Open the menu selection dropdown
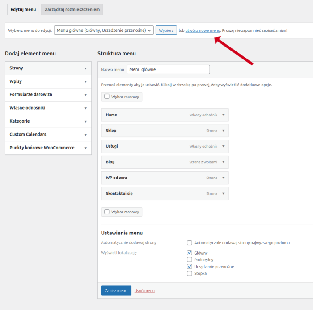The height and width of the screenshot is (310, 313). pyautogui.click(x=104, y=30)
